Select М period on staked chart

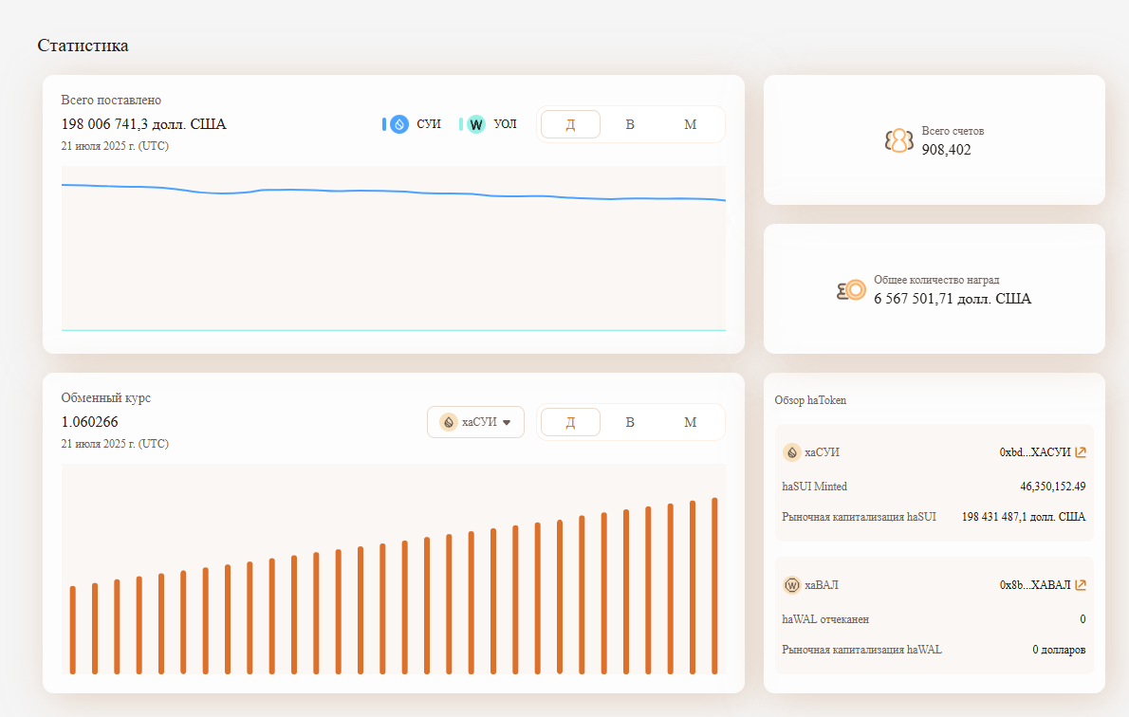(x=690, y=124)
